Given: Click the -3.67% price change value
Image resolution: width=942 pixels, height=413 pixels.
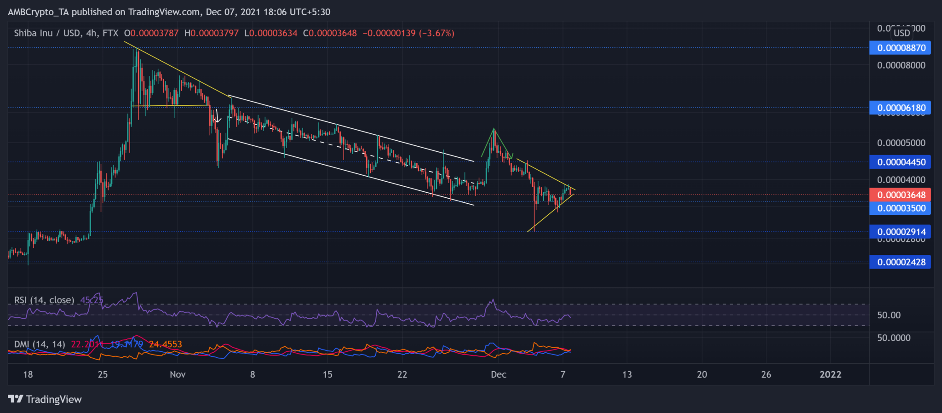Looking at the screenshot, I should [437, 33].
